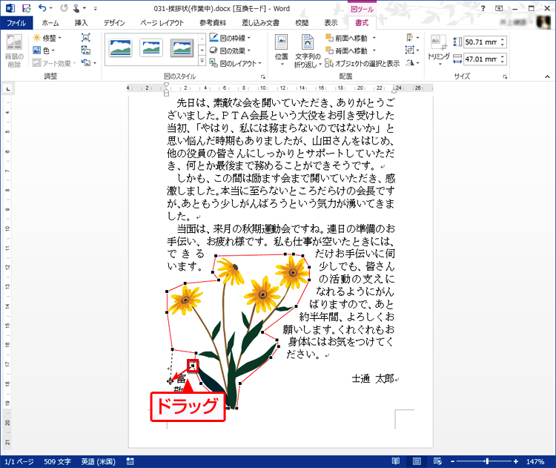Click the Undo arrow icon
The image size is (556, 468).
click(x=42, y=8)
